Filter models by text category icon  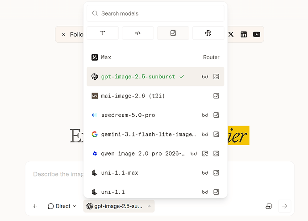pos(103,33)
